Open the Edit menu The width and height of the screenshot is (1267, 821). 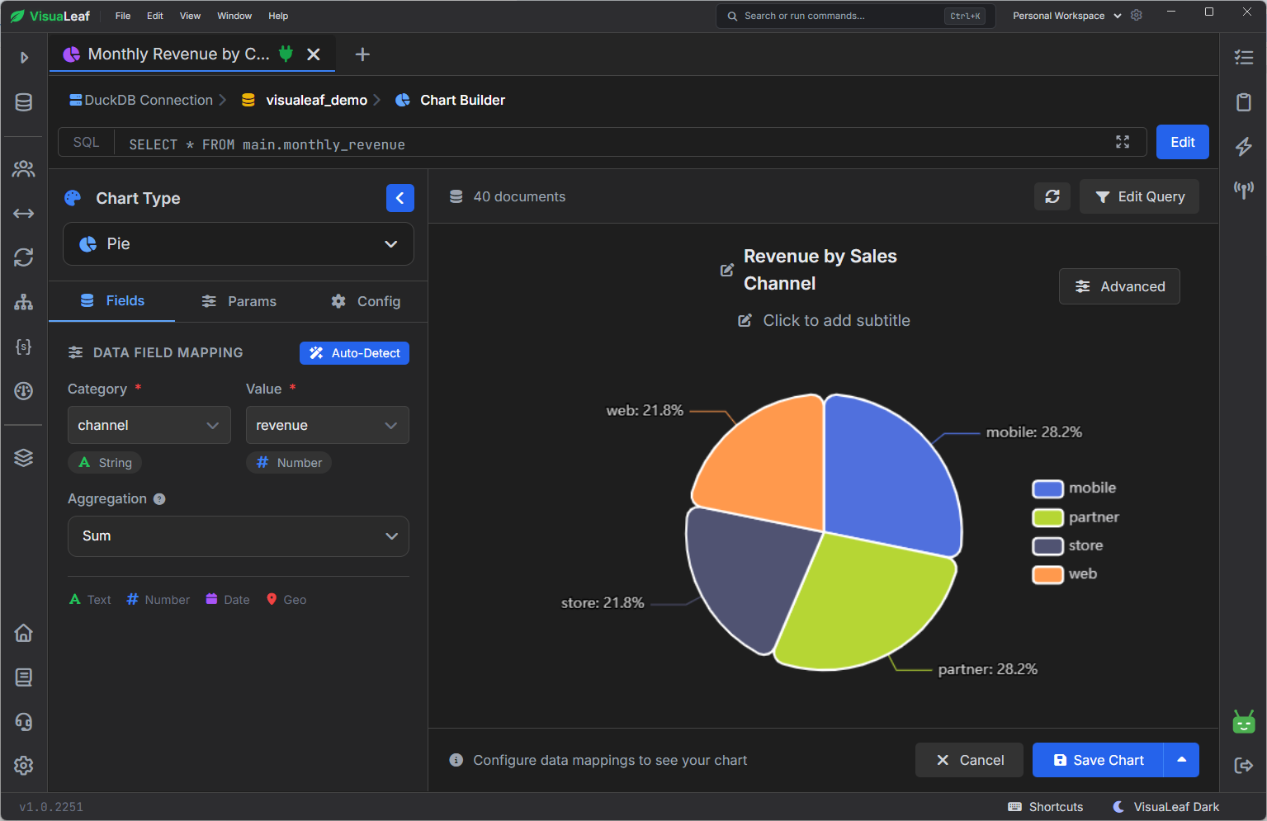(x=155, y=16)
